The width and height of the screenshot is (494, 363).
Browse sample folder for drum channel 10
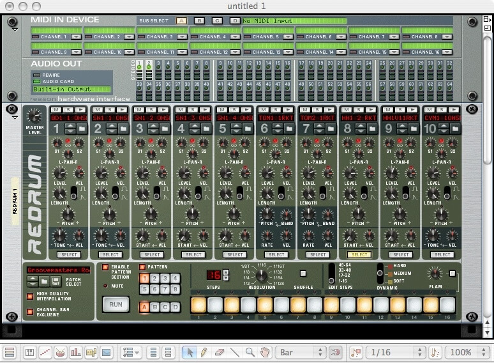coord(455,128)
